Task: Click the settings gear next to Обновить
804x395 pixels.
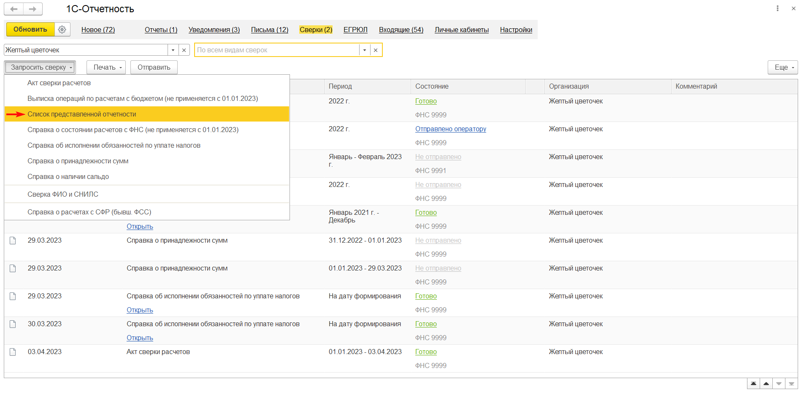Action: (62, 30)
